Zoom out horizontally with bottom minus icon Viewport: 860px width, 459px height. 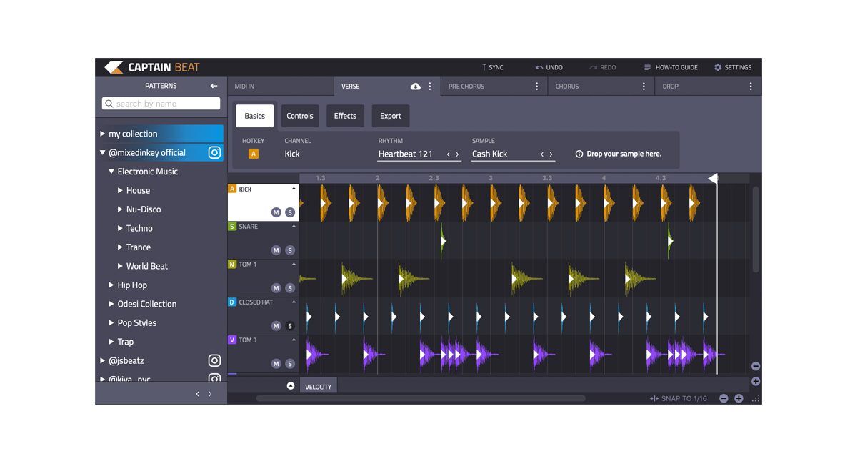(x=724, y=398)
